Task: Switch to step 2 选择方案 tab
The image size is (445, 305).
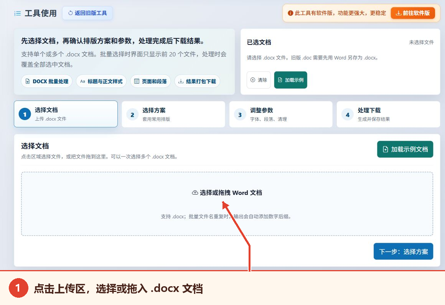Action: 173,114
